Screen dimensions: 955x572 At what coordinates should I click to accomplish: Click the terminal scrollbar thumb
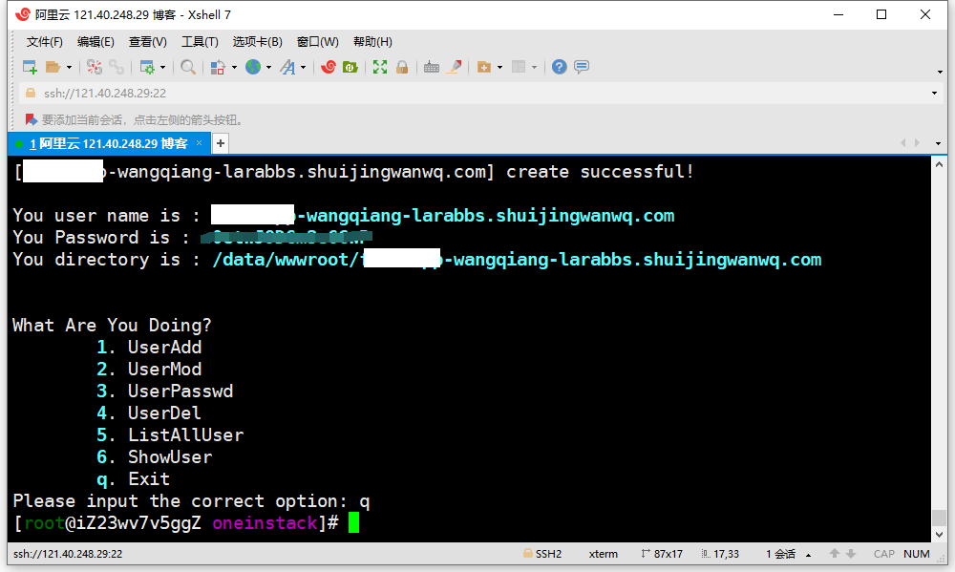point(939,518)
